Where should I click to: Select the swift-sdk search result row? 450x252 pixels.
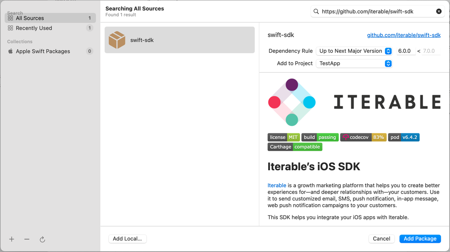coord(180,40)
